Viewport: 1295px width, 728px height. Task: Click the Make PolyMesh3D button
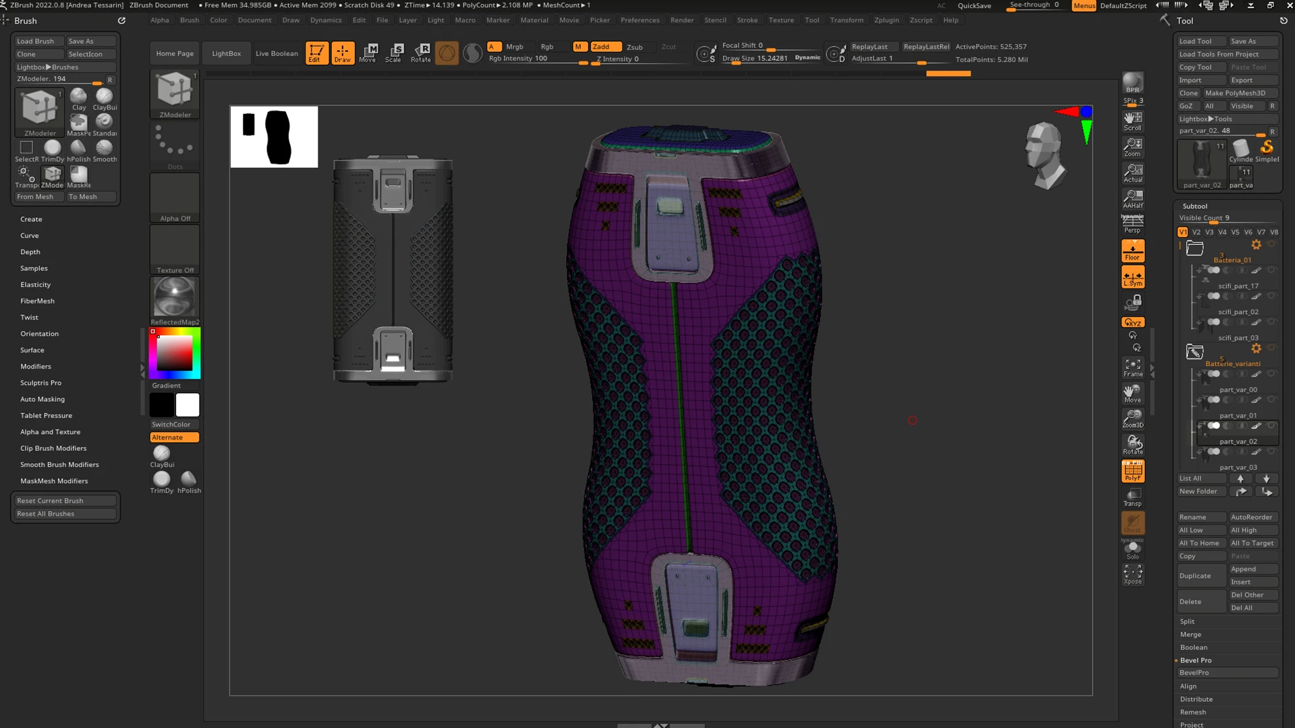[x=1240, y=93]
